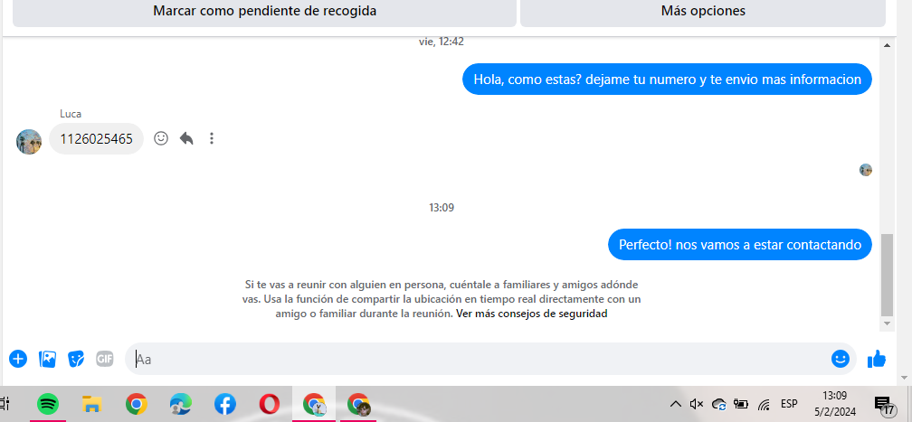Open the GIF picker
This screenshot has height=422, width=912.
click(105, 360)
